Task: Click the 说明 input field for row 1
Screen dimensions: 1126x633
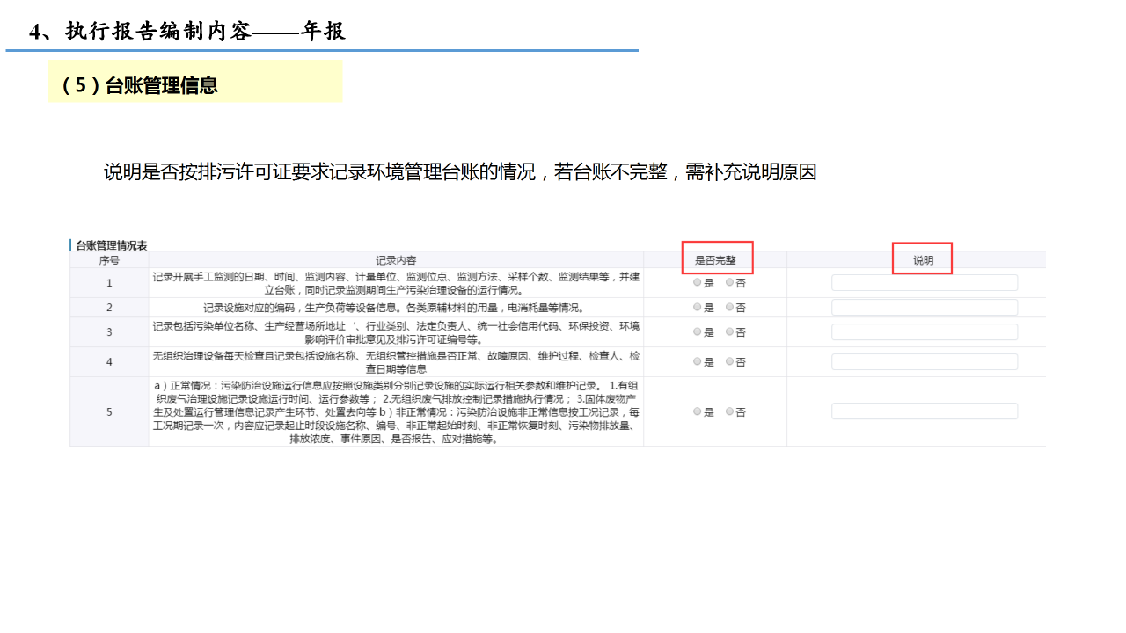Action: point(924,282)
